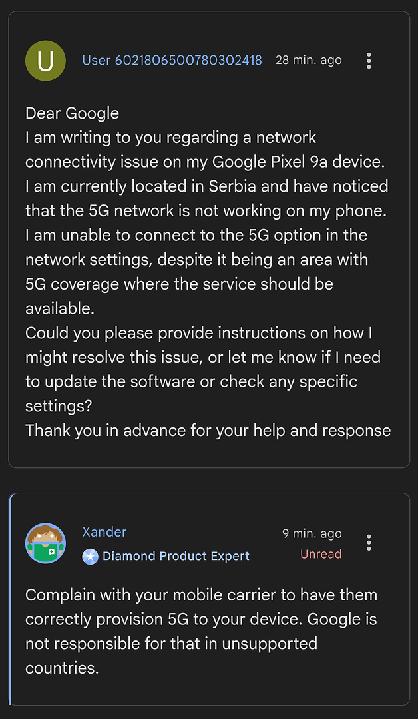Click the "Complain with your mobile carrier" line
Viewport: 418px width, 719px height.
pyautogui.click(x=201, y=595)
